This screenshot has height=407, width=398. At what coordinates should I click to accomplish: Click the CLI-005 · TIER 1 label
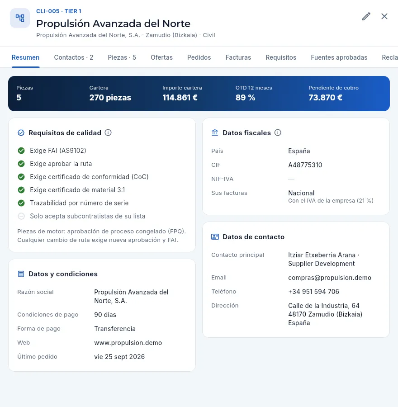coord(59,11)
